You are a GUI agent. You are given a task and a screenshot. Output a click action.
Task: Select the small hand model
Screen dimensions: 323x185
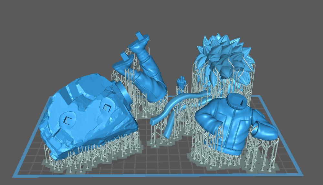coord(181,82)
